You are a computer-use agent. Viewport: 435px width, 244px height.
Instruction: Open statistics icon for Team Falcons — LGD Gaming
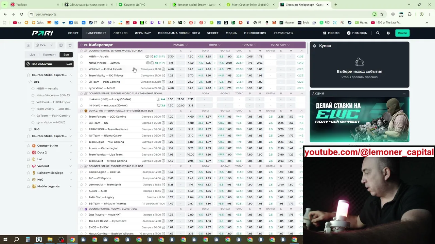pos(163,117)
